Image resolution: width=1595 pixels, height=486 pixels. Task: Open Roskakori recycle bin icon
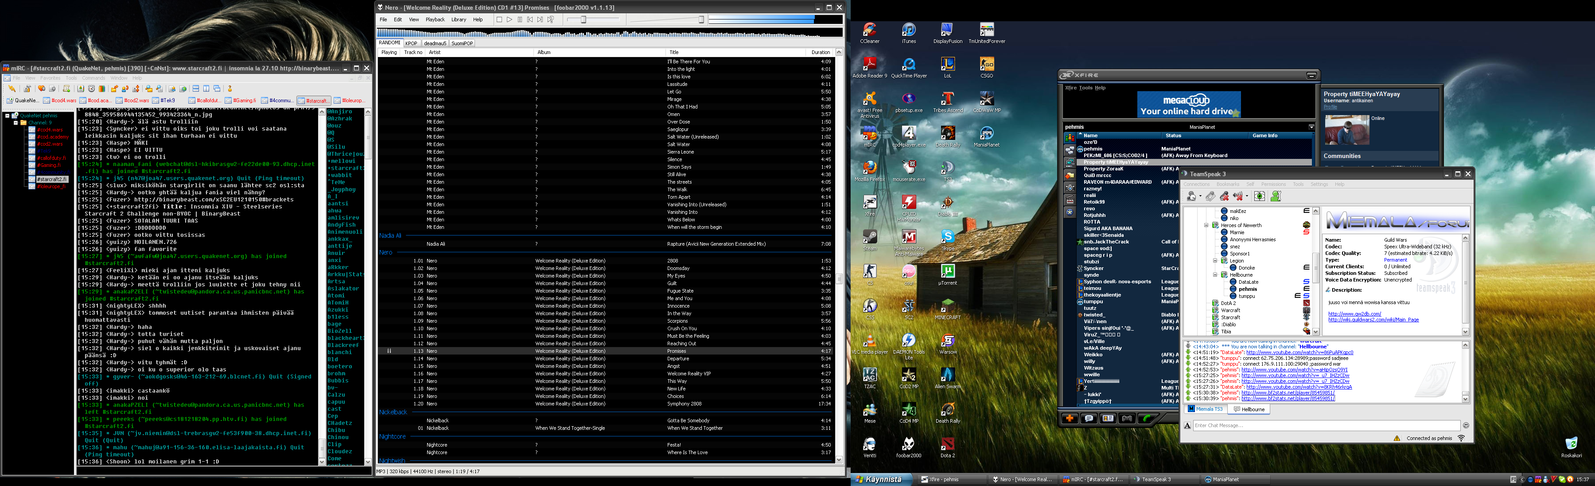[1572, 447]
